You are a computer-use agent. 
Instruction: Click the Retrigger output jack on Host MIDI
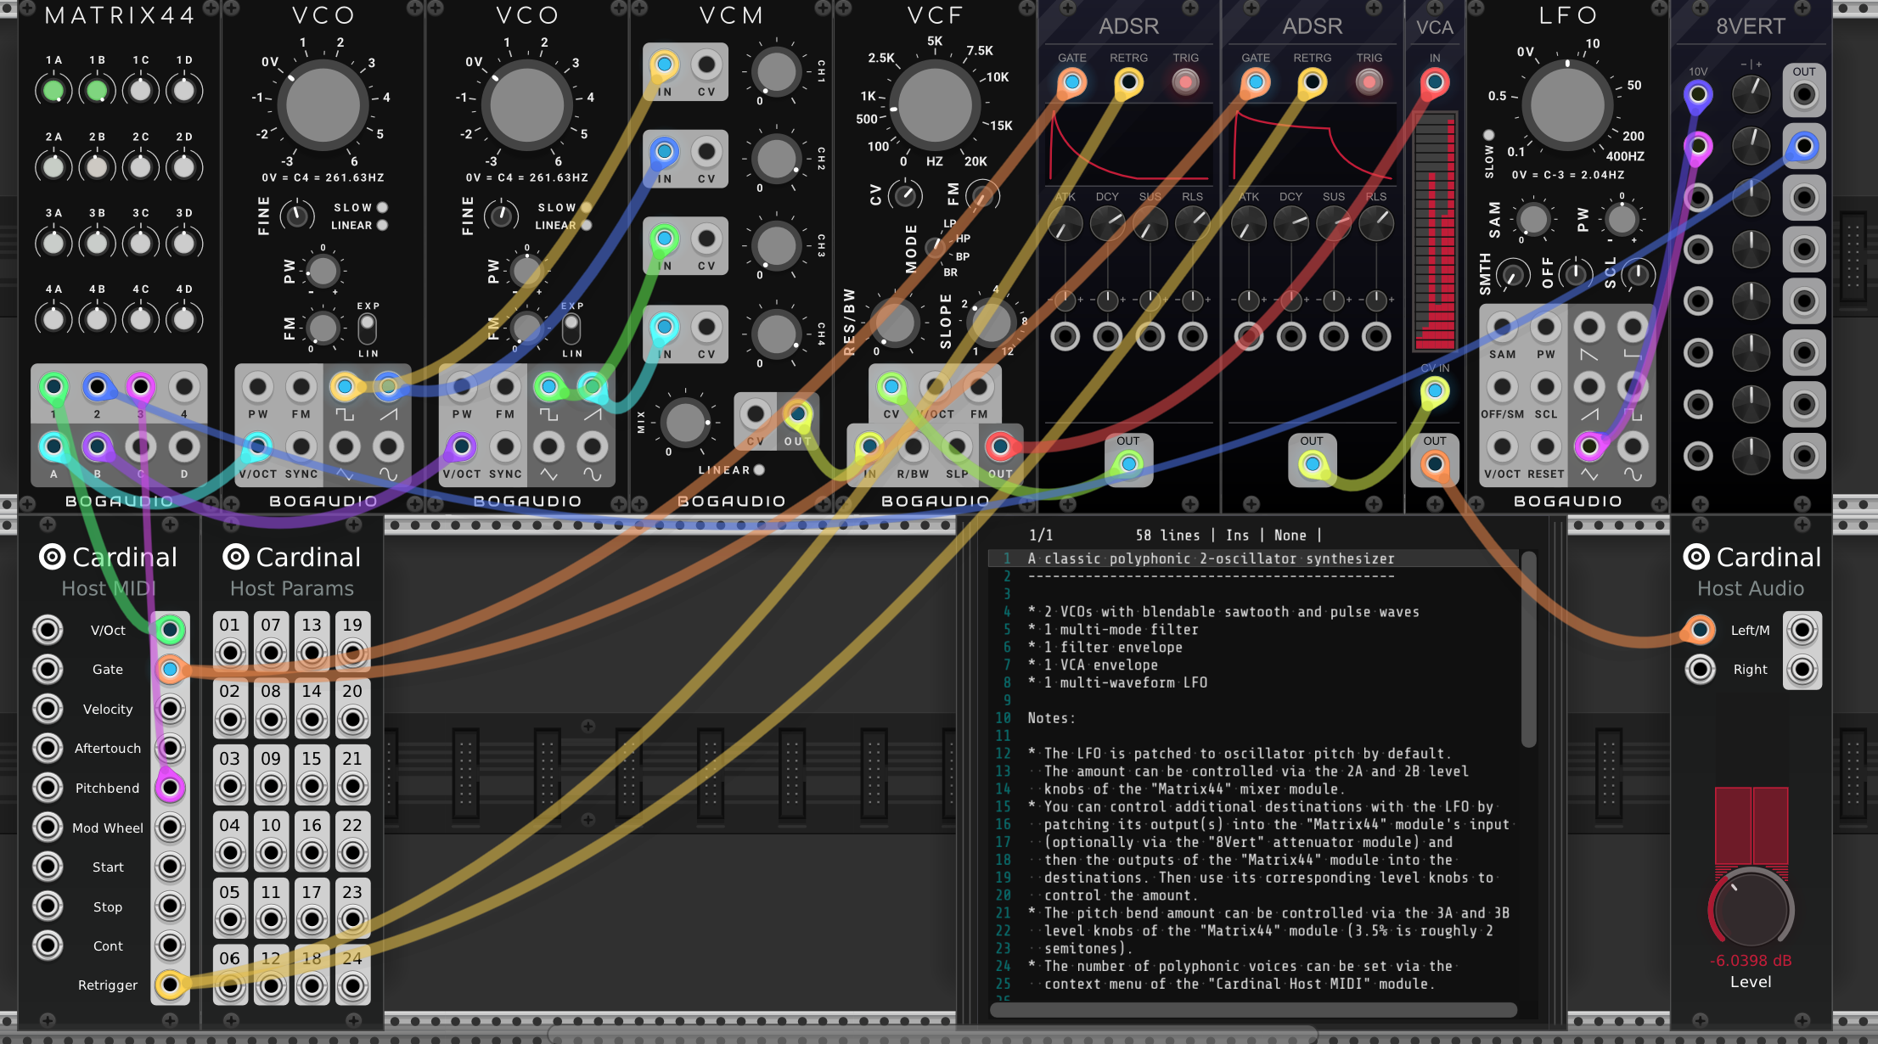tap(170, 985)
